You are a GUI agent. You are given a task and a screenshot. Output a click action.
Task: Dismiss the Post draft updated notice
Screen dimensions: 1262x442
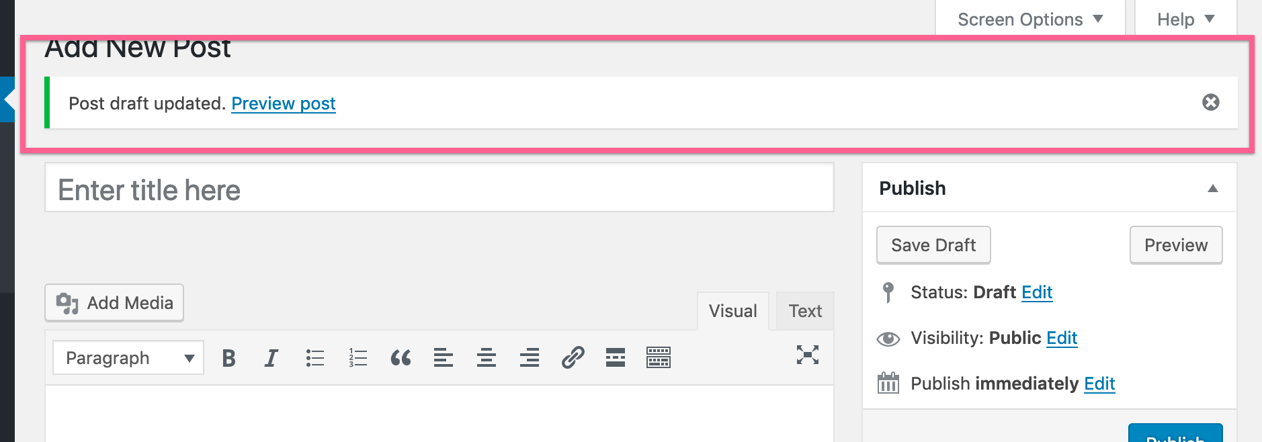[1210, 102]
